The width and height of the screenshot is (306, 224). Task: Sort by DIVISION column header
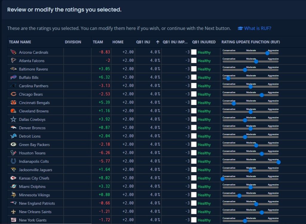73,42
